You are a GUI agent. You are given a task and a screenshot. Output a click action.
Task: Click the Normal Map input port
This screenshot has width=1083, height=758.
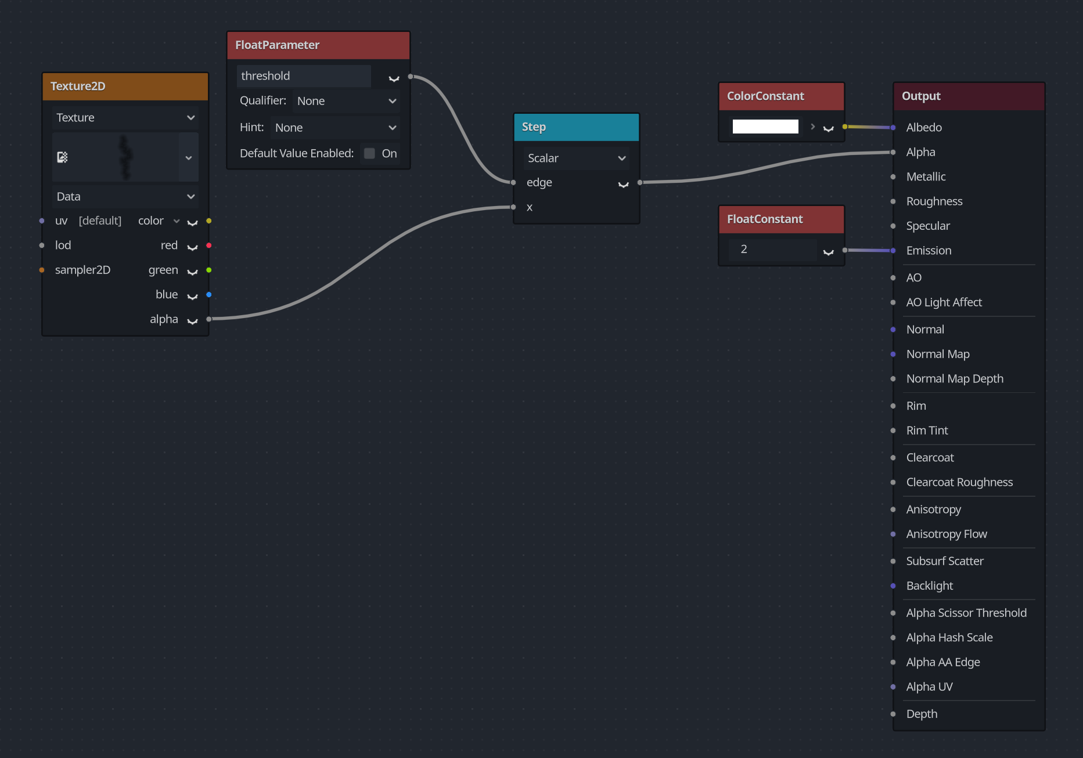tap(893, 354)
